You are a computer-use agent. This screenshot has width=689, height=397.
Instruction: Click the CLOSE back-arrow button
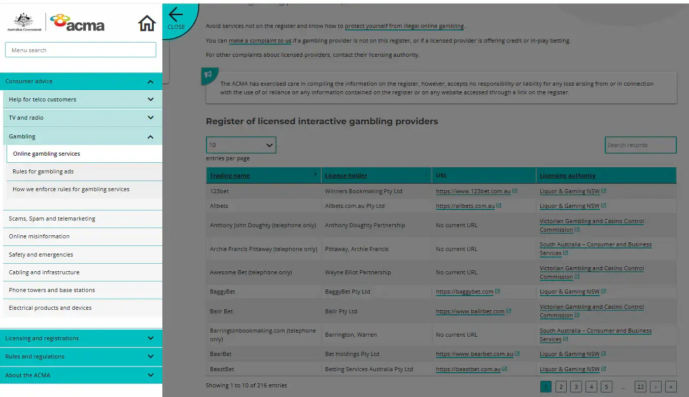tap(176, 18)
